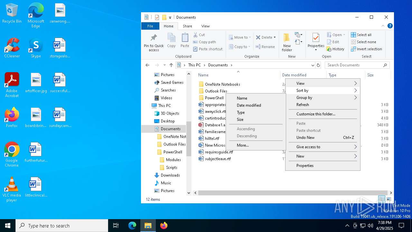Image resolution: width=412 pixels, height=232 pixels.
Task: Switch to large icons view button
Action: [389, 199]
